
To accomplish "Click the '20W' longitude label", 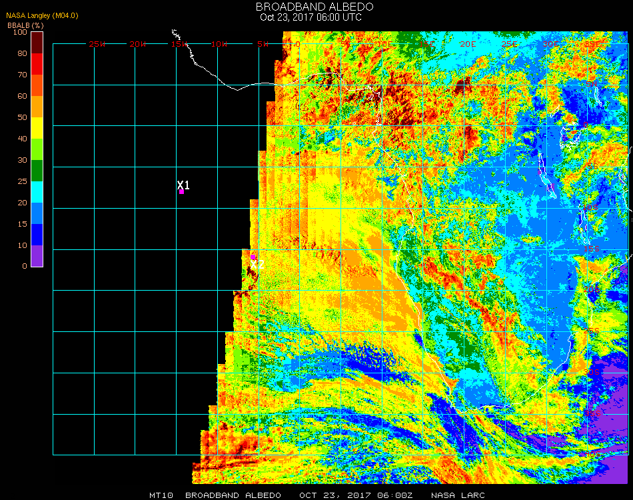I will click(x=138, y=44).
